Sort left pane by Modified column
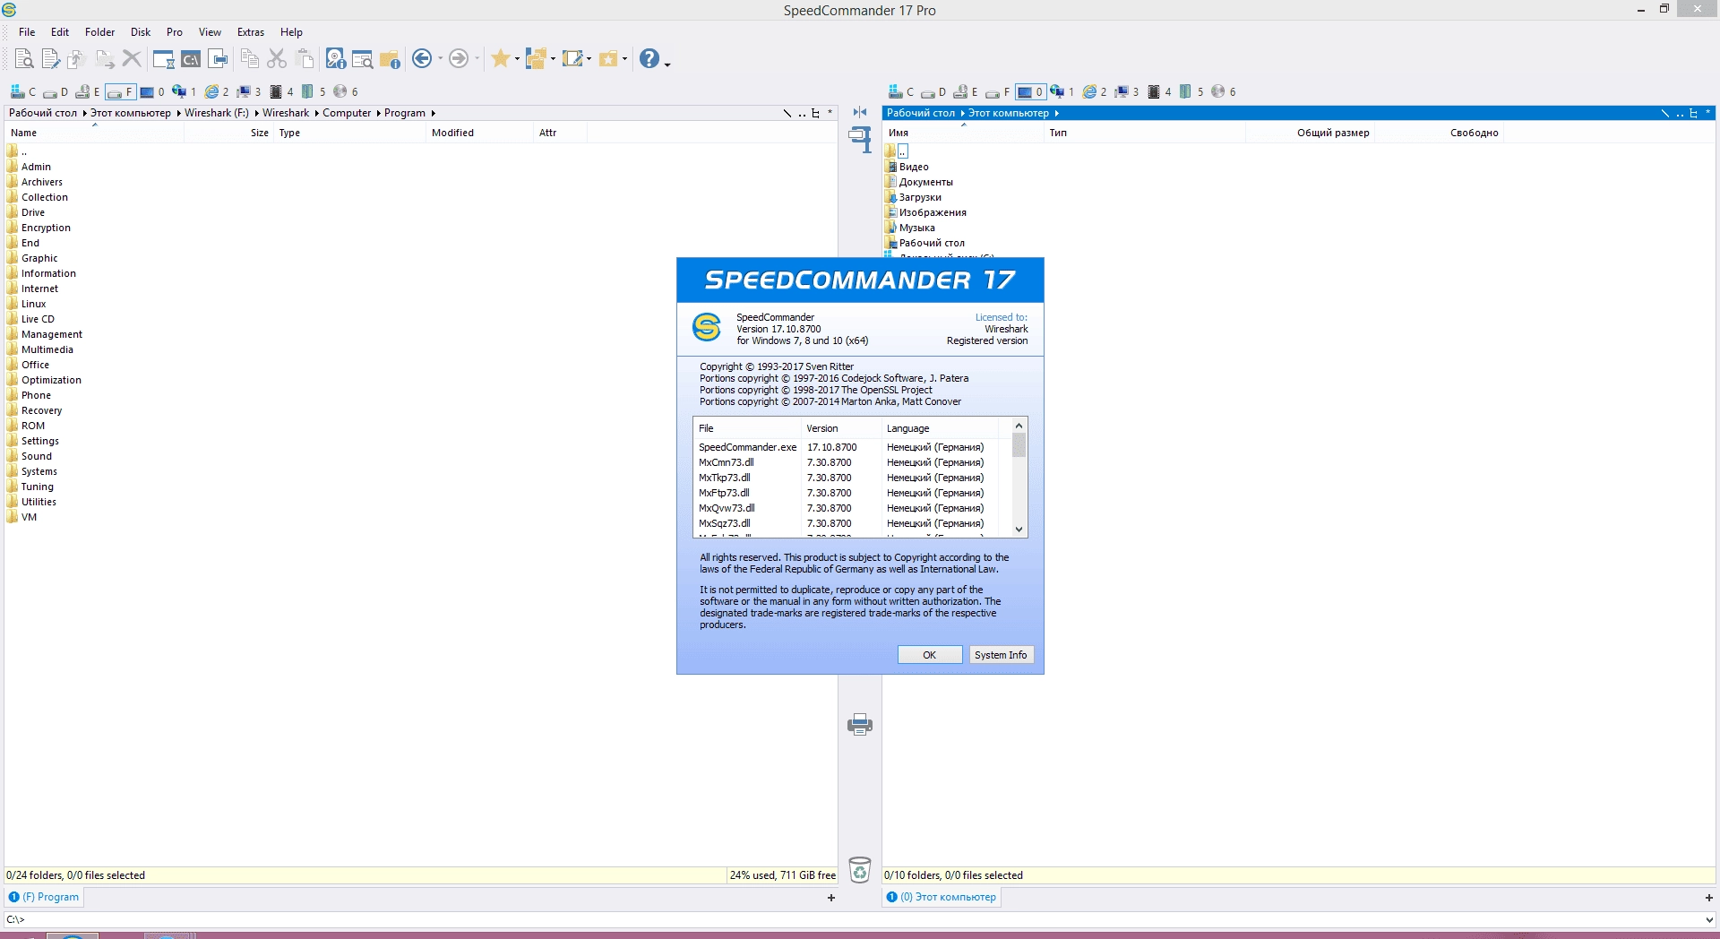The image size is (1720, 939). click(479, 133)
